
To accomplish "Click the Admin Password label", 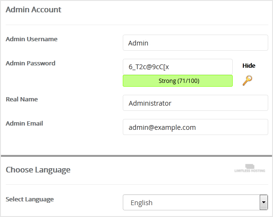I will tap(30, 63).
